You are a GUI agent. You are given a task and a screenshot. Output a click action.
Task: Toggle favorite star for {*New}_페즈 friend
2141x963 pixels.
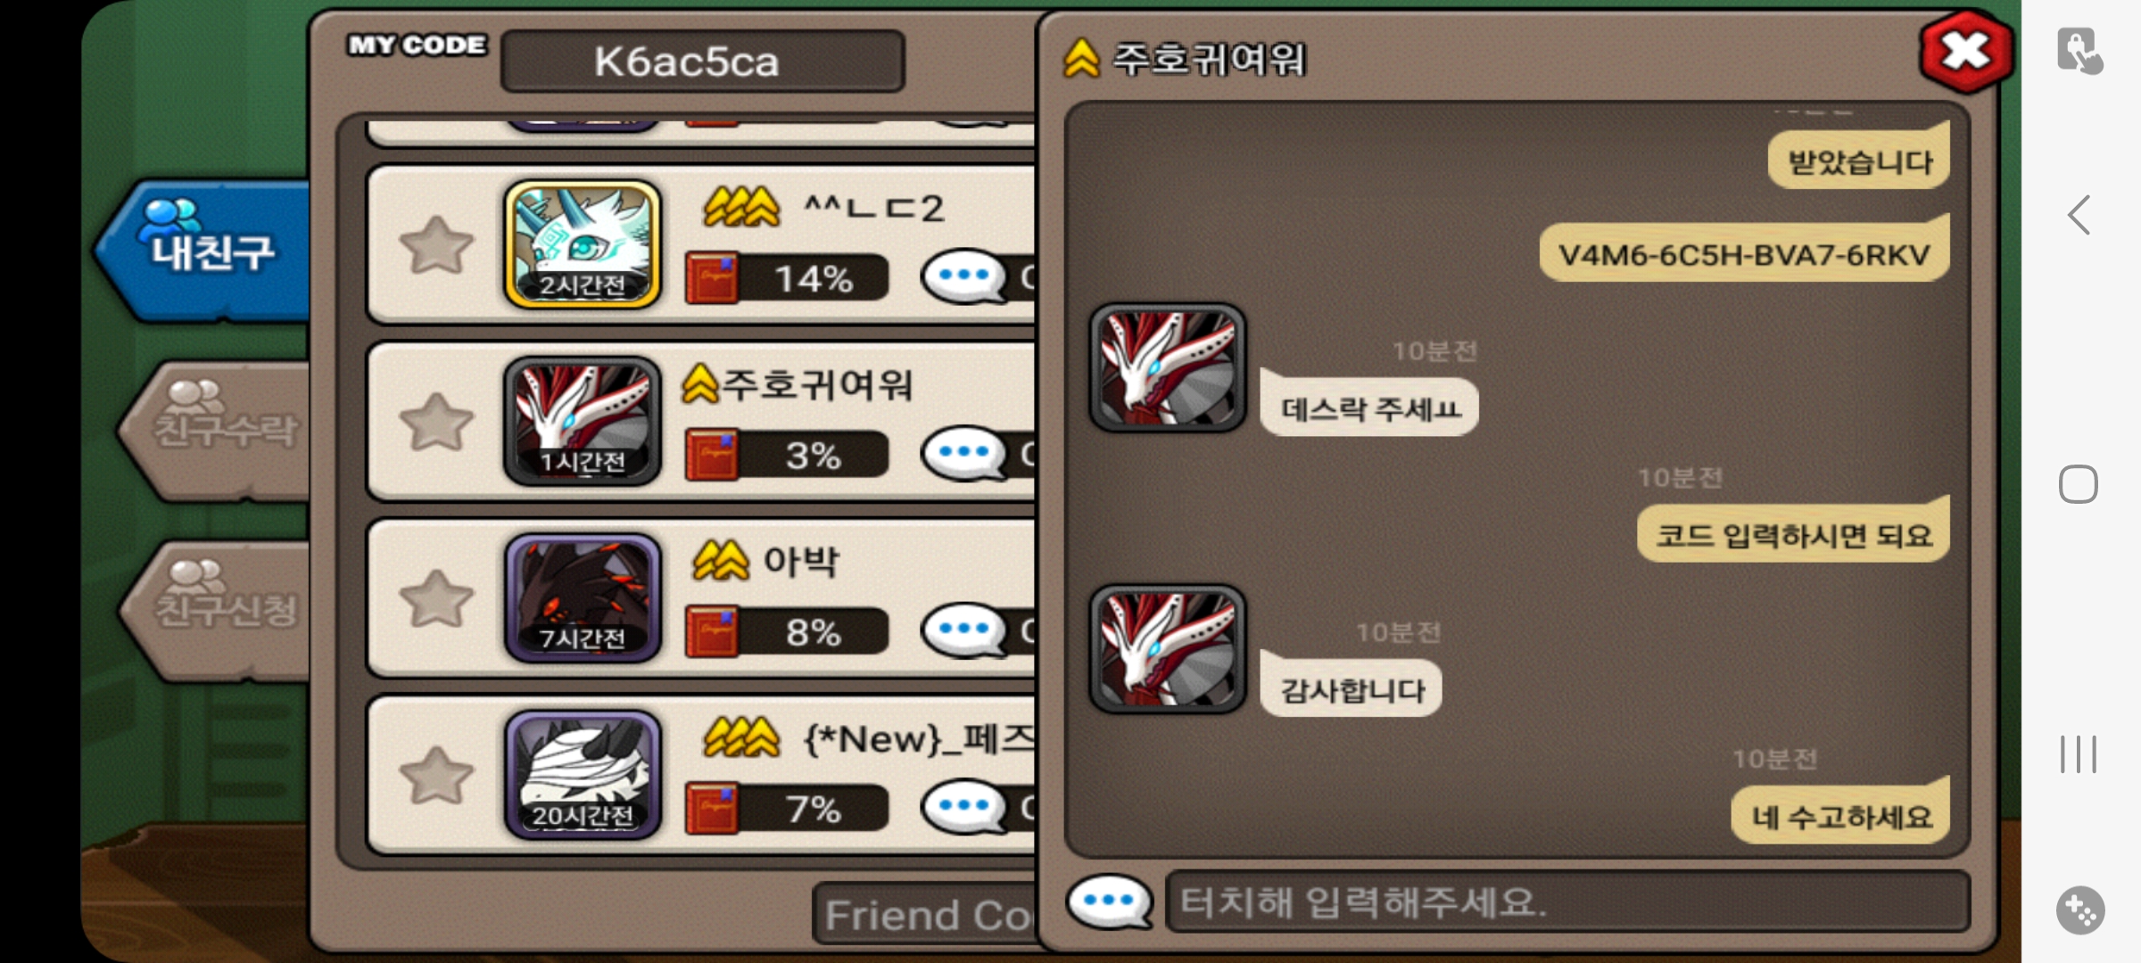(436, 775)
